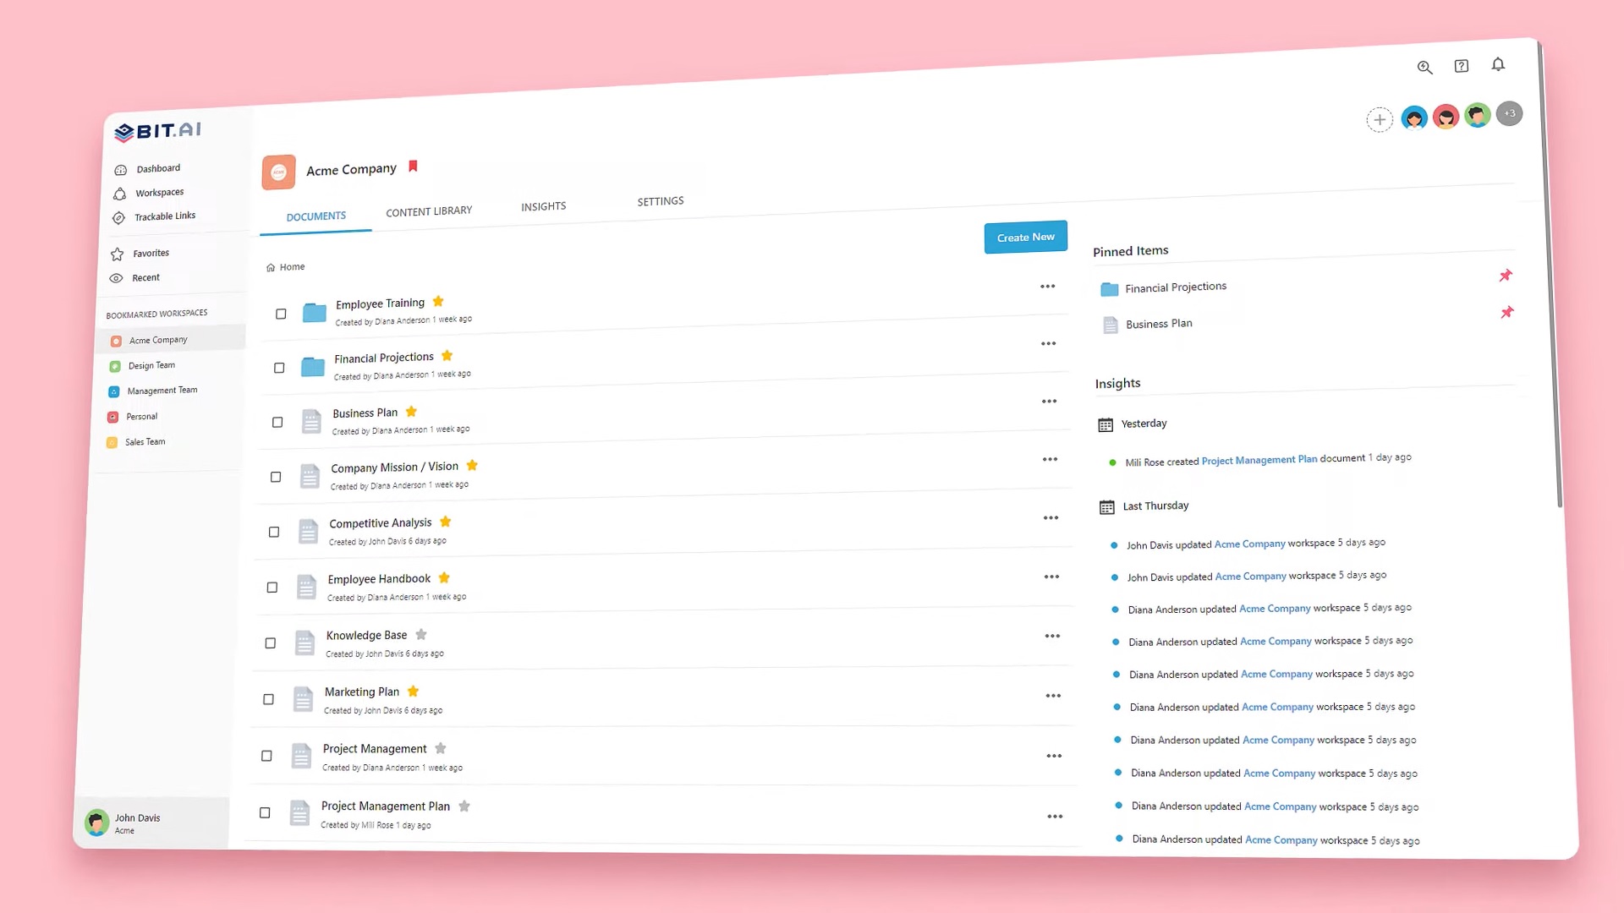Click the Acme Company bookmark flag icon
Screen dimensions: 1624x913
point(413,167)
